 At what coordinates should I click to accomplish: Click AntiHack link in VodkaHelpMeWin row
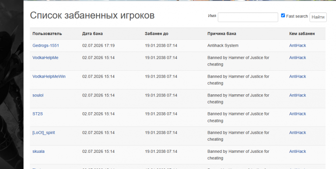(297, 76)
